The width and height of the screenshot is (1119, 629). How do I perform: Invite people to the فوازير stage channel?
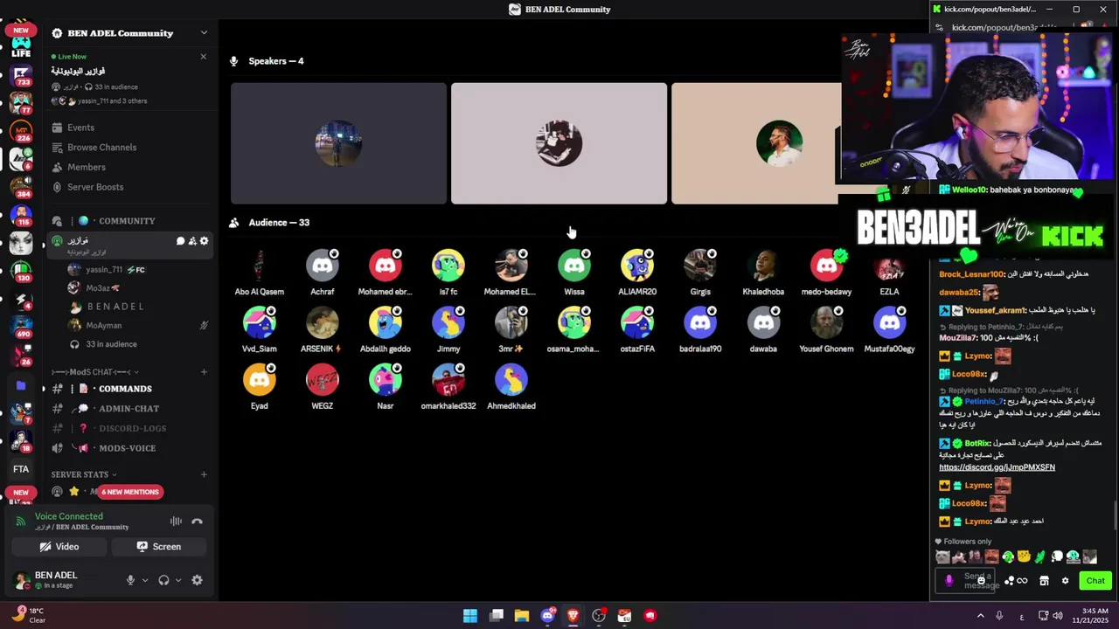(x=192, y=241)
